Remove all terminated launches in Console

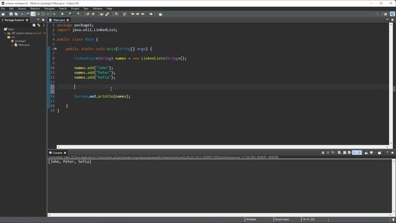coord(333,153)
